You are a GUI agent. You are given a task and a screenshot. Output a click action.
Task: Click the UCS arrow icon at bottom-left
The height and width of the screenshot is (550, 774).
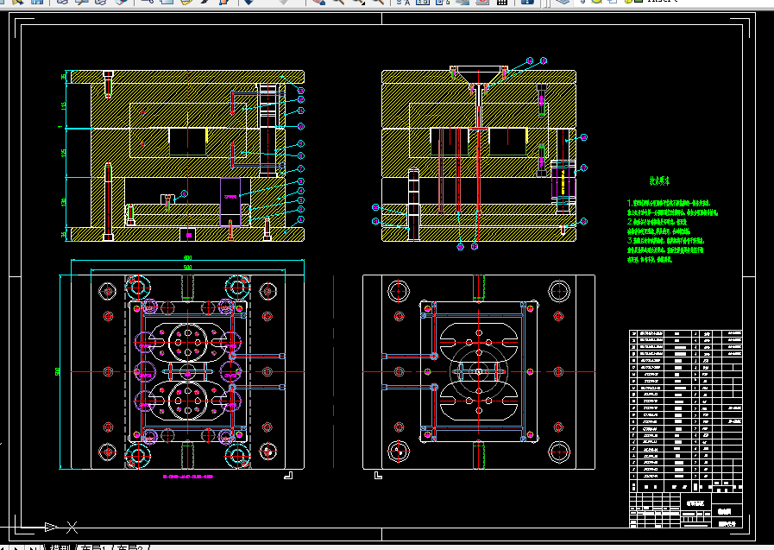[50, 527]
